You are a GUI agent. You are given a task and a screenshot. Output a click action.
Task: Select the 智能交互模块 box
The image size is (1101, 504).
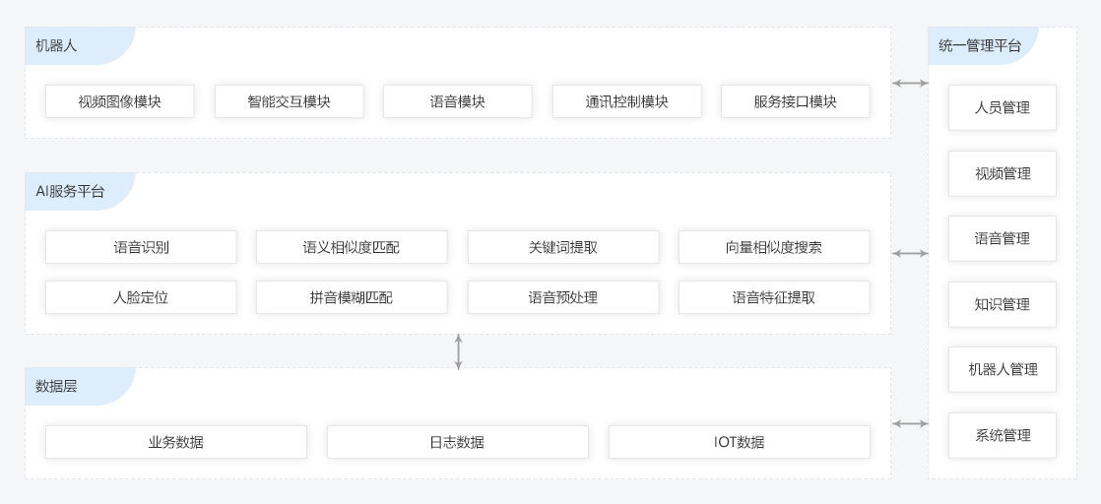[289, 101]
